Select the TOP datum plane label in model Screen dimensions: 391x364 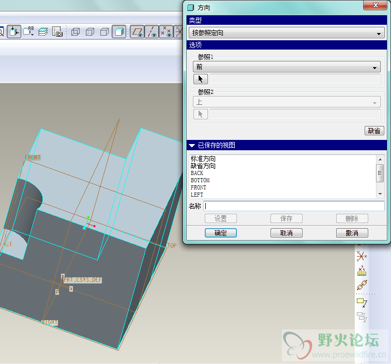[172, 245]
